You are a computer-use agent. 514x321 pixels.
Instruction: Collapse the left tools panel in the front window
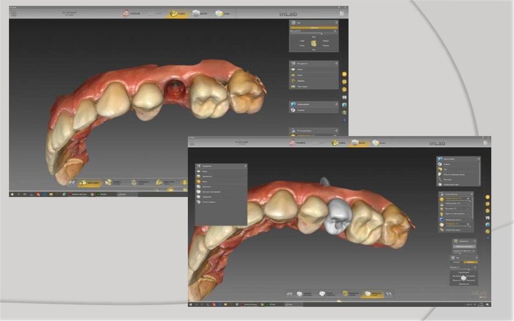(x=244, y=165)
